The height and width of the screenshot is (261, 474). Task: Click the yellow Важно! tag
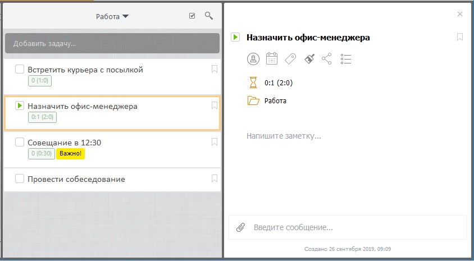click(70, 153)
